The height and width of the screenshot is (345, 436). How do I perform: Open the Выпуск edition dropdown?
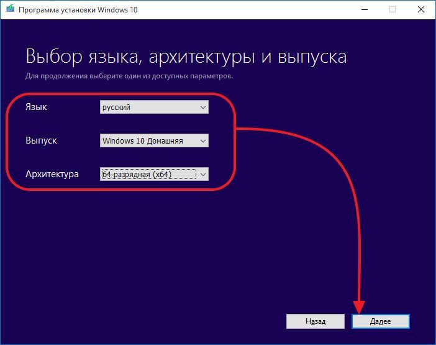pyautogui.click(x=154, y=140)
